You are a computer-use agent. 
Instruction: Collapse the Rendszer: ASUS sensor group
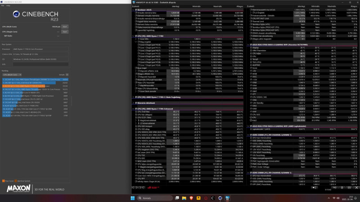133,10
